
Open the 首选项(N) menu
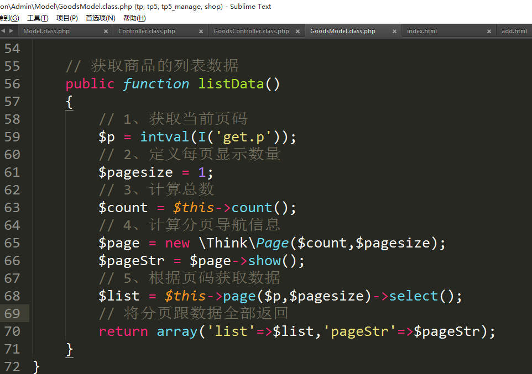click(x=100, y=18)
